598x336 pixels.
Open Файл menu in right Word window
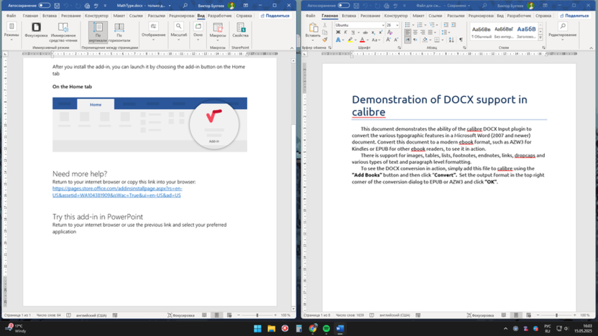[x=310, y=16]
